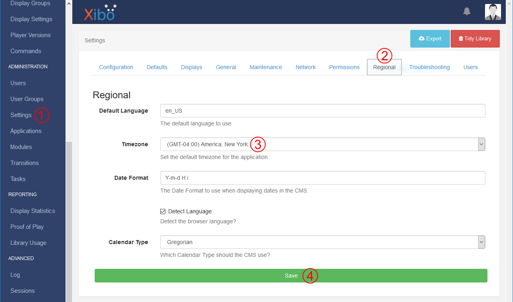Click the Date Format input field
The height and width of the screenshot is (302, 513).
click(x=323, y=178)
